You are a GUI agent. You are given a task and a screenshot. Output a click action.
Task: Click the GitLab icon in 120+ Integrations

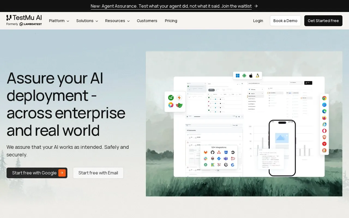206,152
